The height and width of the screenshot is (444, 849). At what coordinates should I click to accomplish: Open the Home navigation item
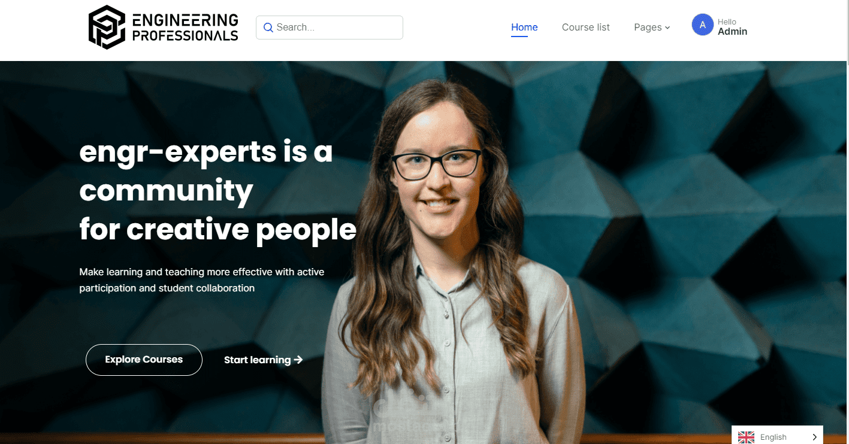[524, 28]
